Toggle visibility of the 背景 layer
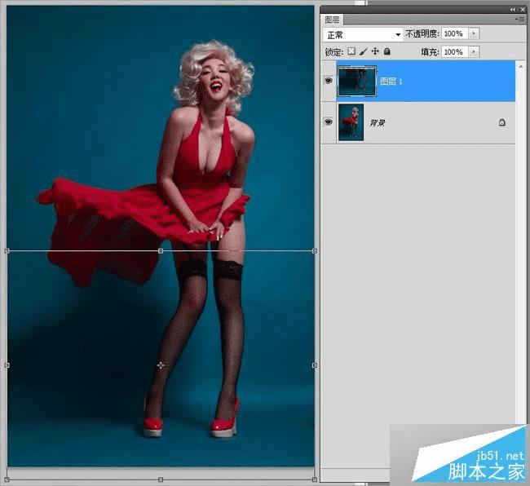The height and width of the screenshot is (486, 530). click(x=329, y=122)
